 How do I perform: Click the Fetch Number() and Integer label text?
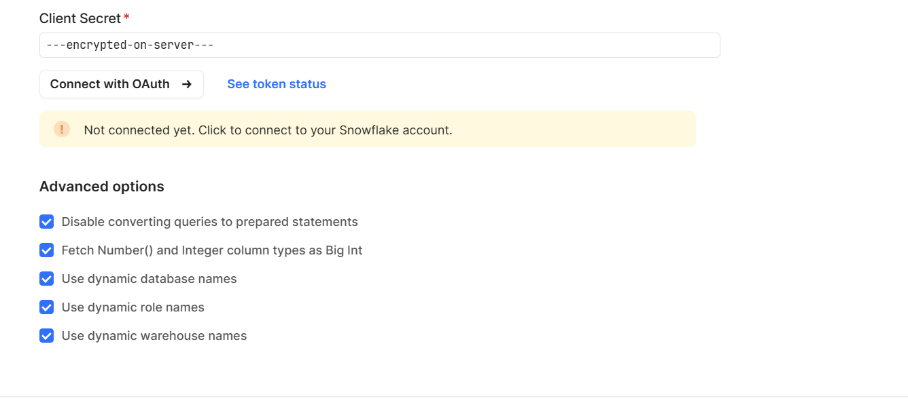coord(211,250)
